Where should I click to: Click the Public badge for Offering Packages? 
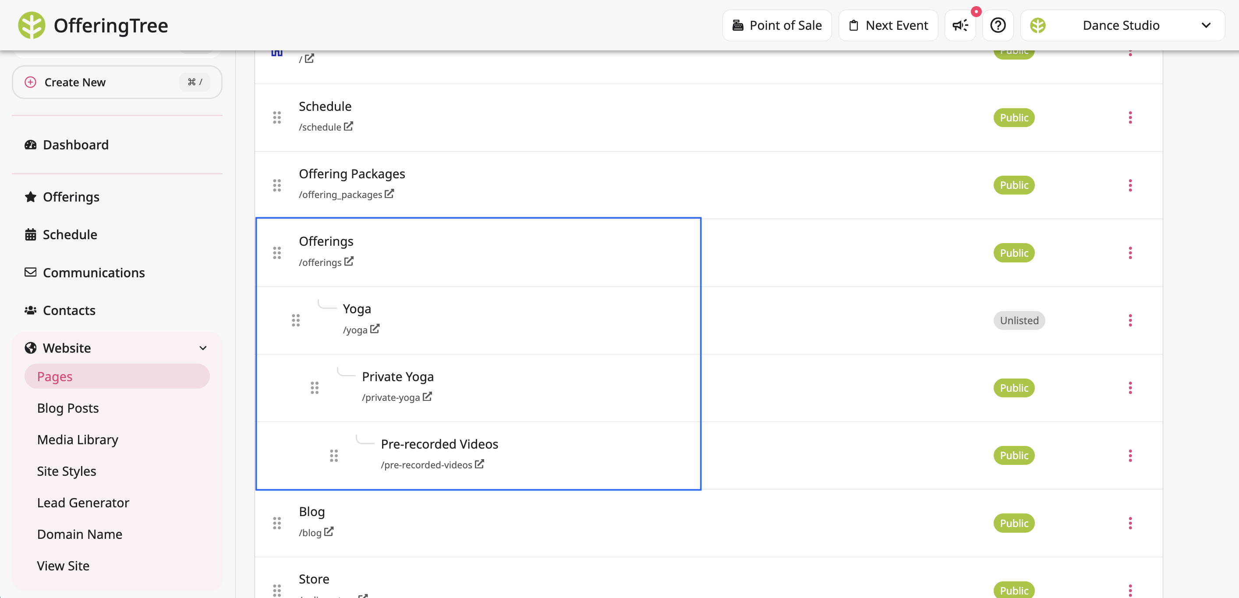(x=1014, y=185)
